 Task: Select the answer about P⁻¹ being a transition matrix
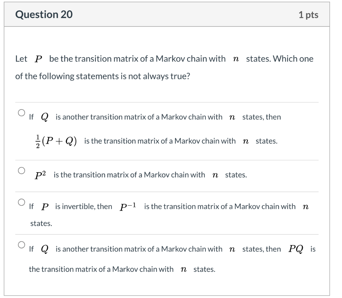[x=21, y=203]
